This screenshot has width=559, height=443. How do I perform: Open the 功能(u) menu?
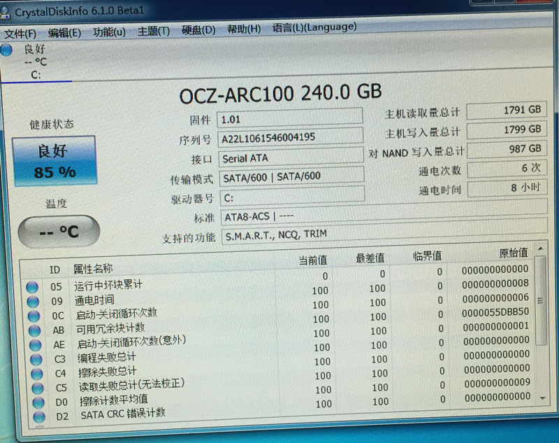109,31
